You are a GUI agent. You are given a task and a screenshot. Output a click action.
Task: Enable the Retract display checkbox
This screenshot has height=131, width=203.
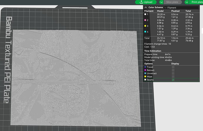(x=173, y=70)
